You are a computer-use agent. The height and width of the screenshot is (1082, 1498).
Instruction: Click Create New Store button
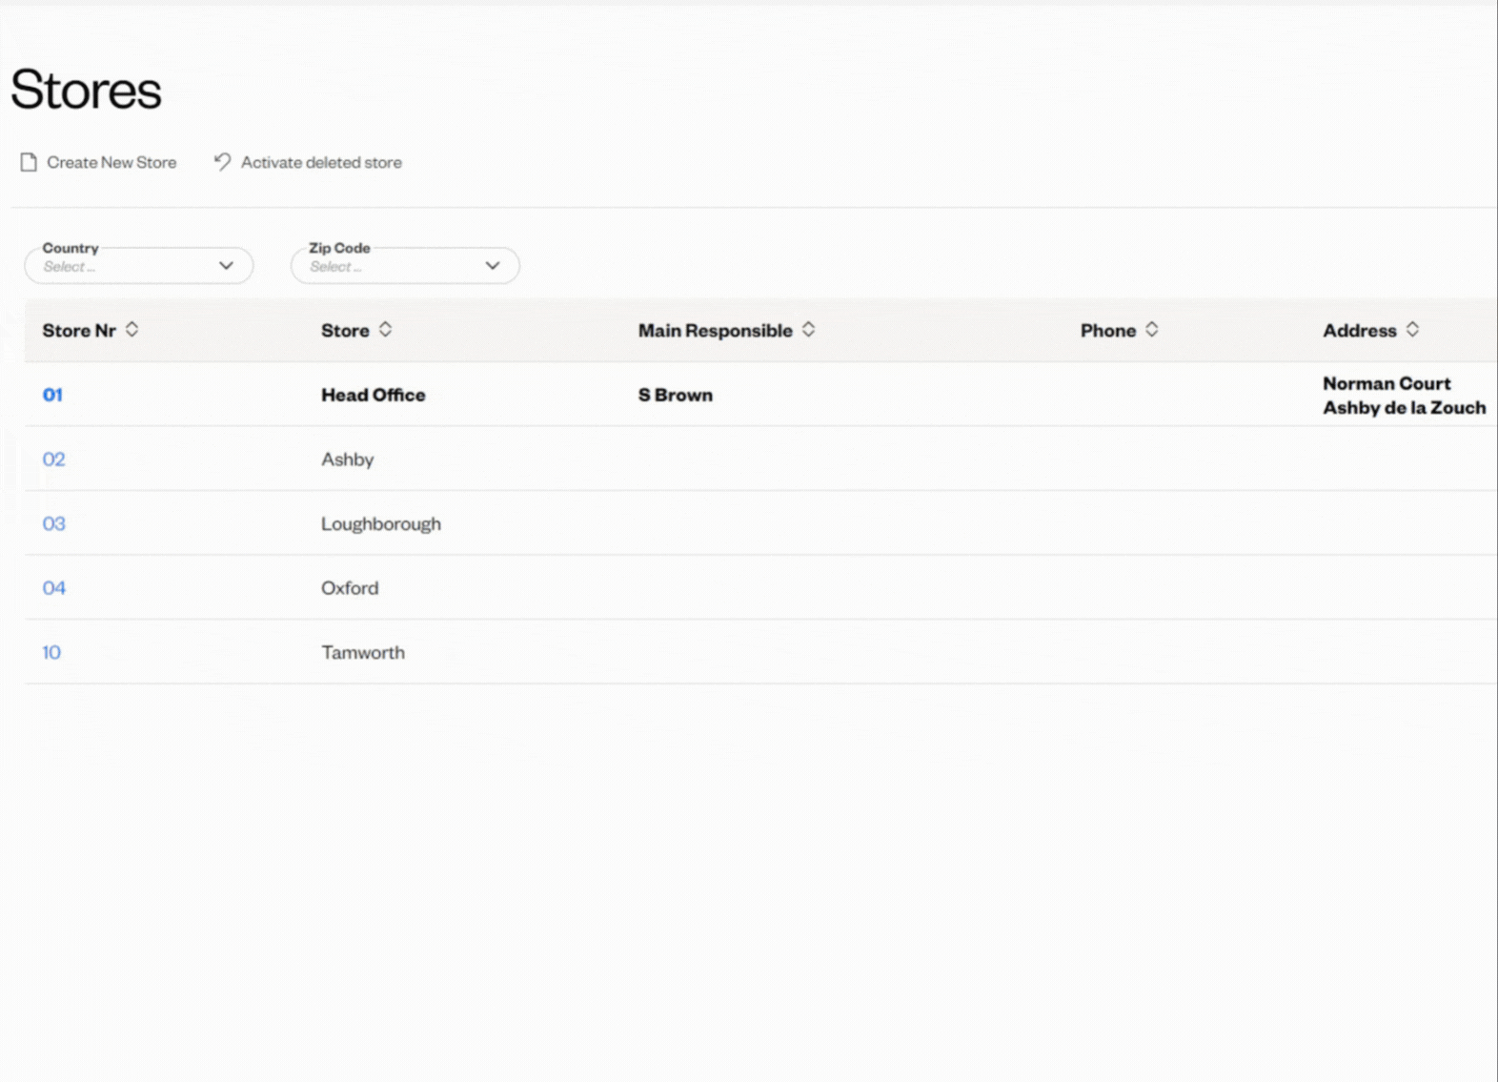(x=111, y=162)
